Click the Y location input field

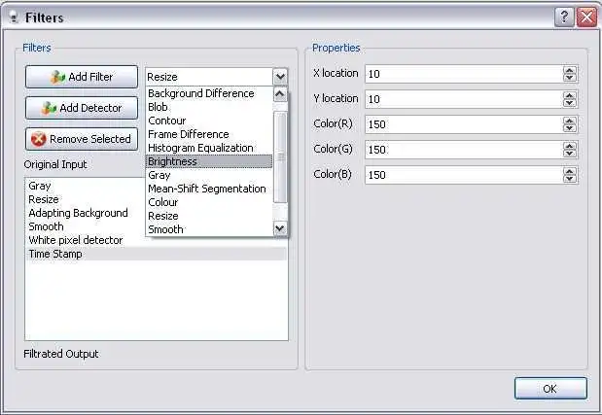point(464,99)
